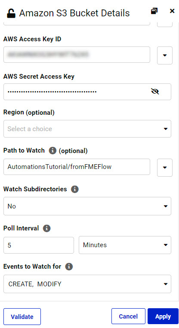This screenshot has width=179, height=328.
Task: Click the Validate button
Action: [22, 316]
